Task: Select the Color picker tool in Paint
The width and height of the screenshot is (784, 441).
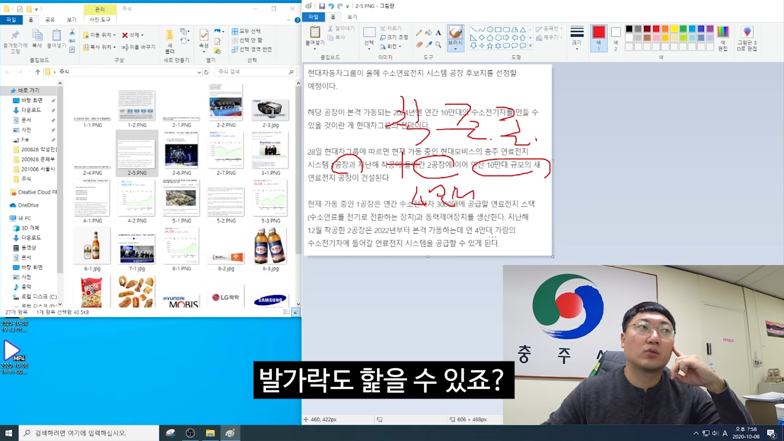Action: [x=428, y=45]
